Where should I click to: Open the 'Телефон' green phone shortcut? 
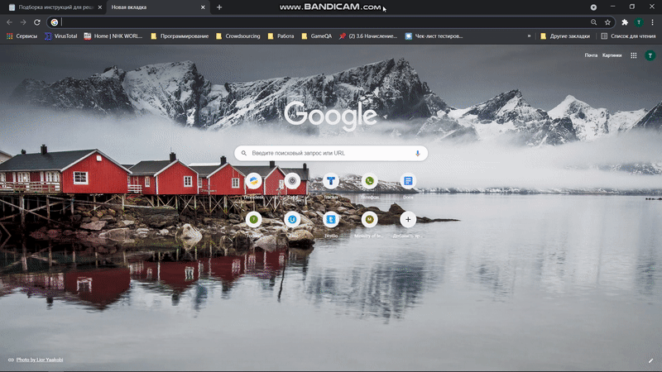click(369, 181)
